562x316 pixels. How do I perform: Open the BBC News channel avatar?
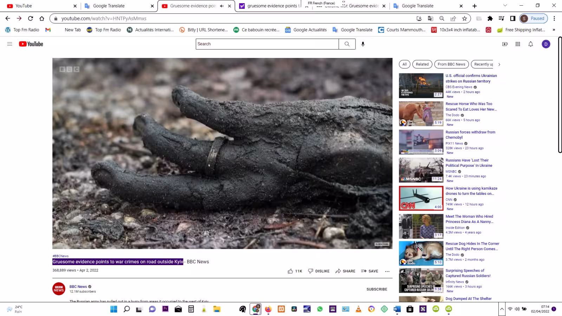coord(59,289)
